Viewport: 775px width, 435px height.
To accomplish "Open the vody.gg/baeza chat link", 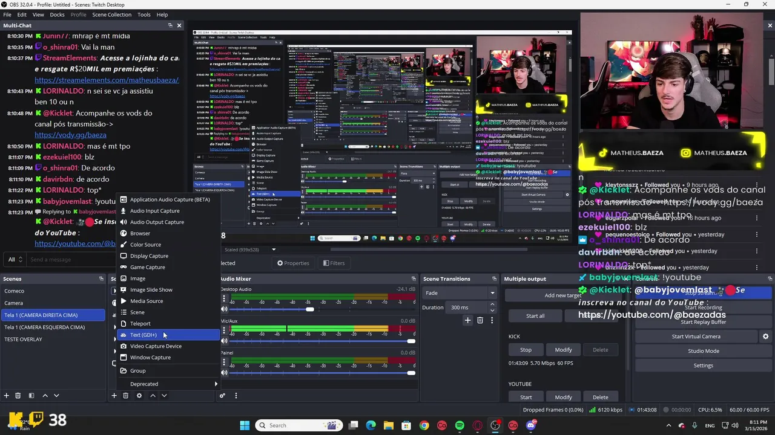I will click(x=70, y=135).
